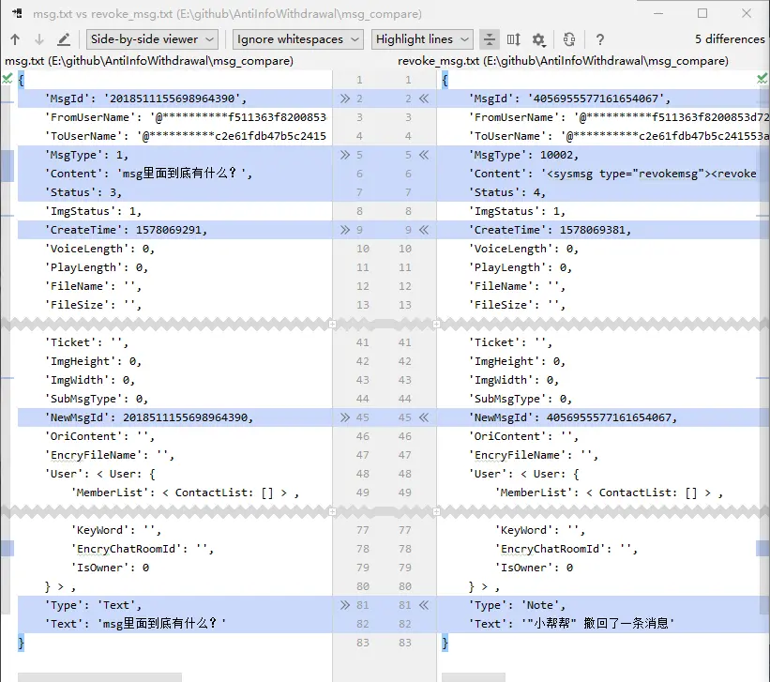770x682 pixels.
Task: Expand collapsed lines 50-76 on right
Action: point(436,512)
